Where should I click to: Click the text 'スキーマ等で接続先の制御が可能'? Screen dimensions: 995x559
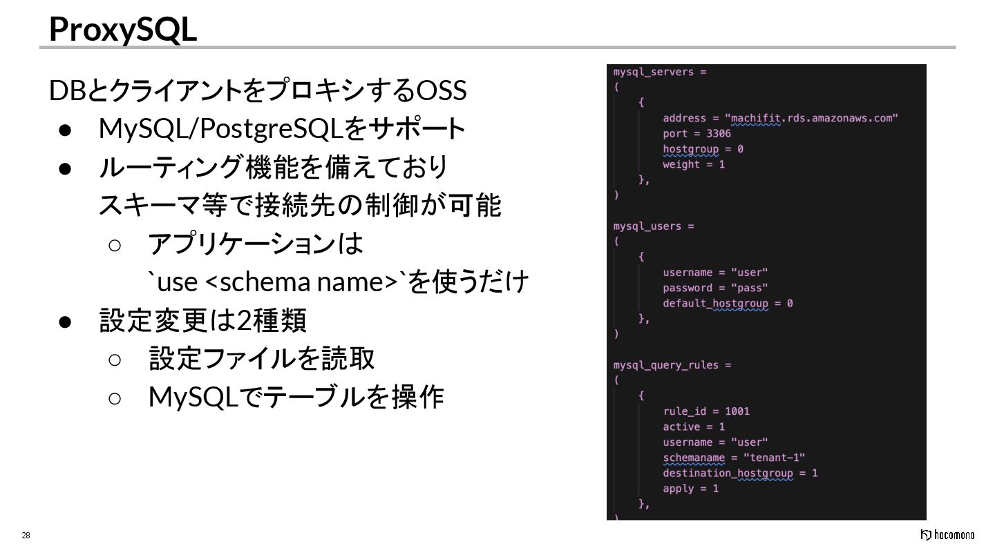300,205
